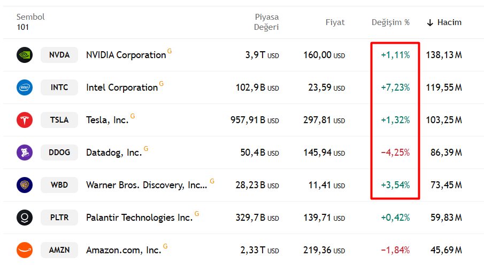This screenshot has height=265, width=484.
Task: Open the INTC ticker badge
Action: pos(59,87)
